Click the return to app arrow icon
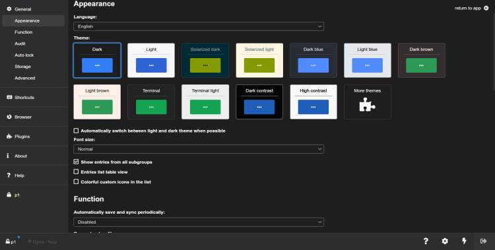The height and width of the screenshot is (250, 495). [x=486, y=8]
